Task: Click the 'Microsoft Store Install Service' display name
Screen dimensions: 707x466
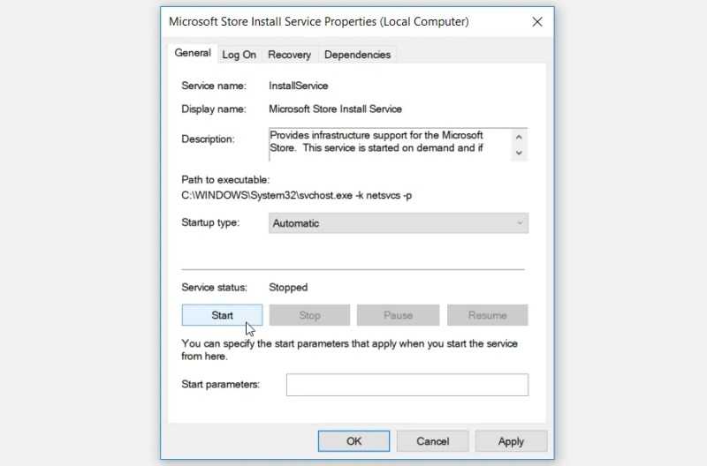Action: click(336, 109)
